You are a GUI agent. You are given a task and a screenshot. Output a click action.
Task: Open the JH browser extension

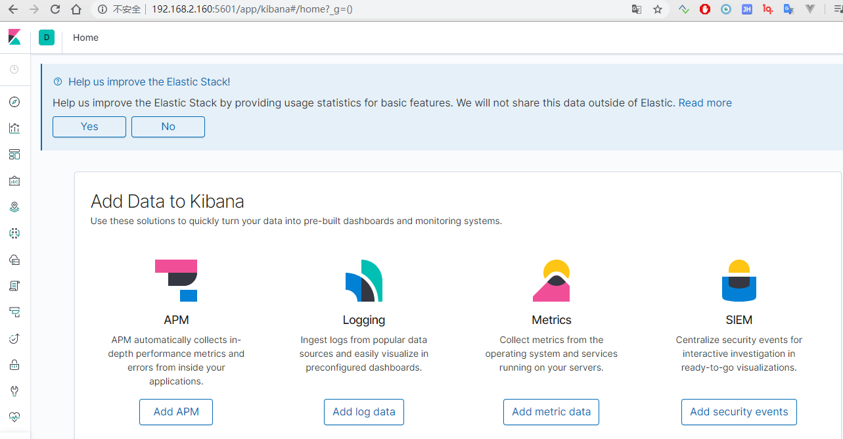(x=747, y=10)
